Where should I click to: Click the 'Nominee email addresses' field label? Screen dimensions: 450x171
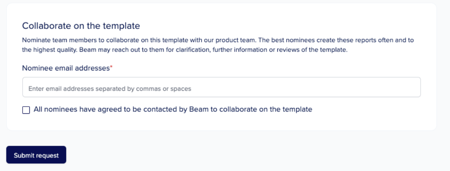66,68
